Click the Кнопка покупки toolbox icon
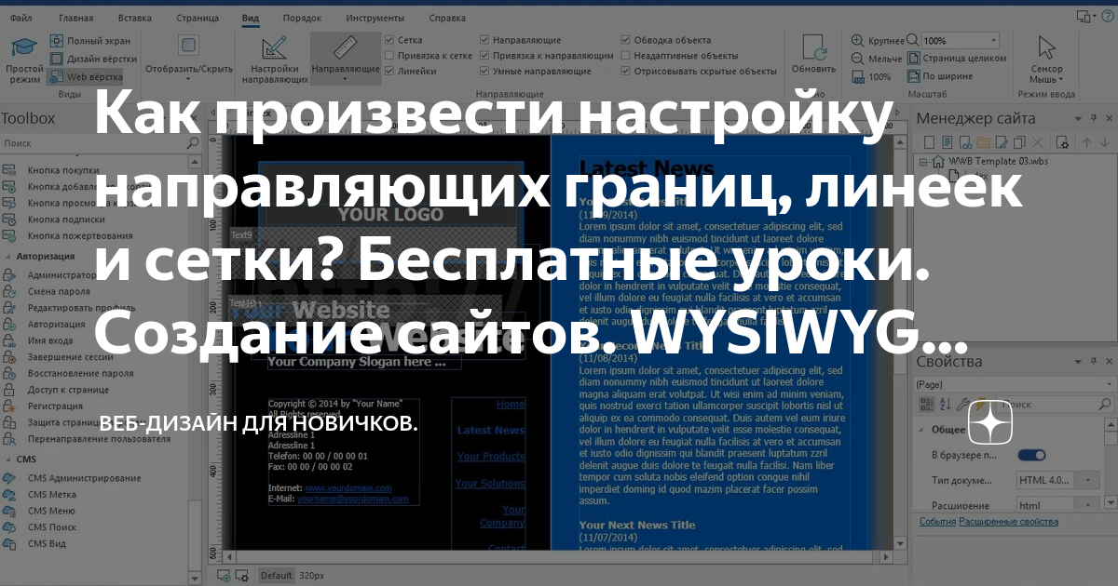Screen dimensions: 1118x586 tap(9, 170)
